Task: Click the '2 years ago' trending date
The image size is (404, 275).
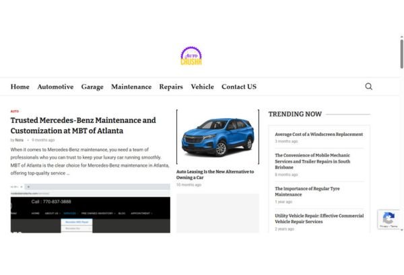Action: pyautogui.click(x=284, y=229)
